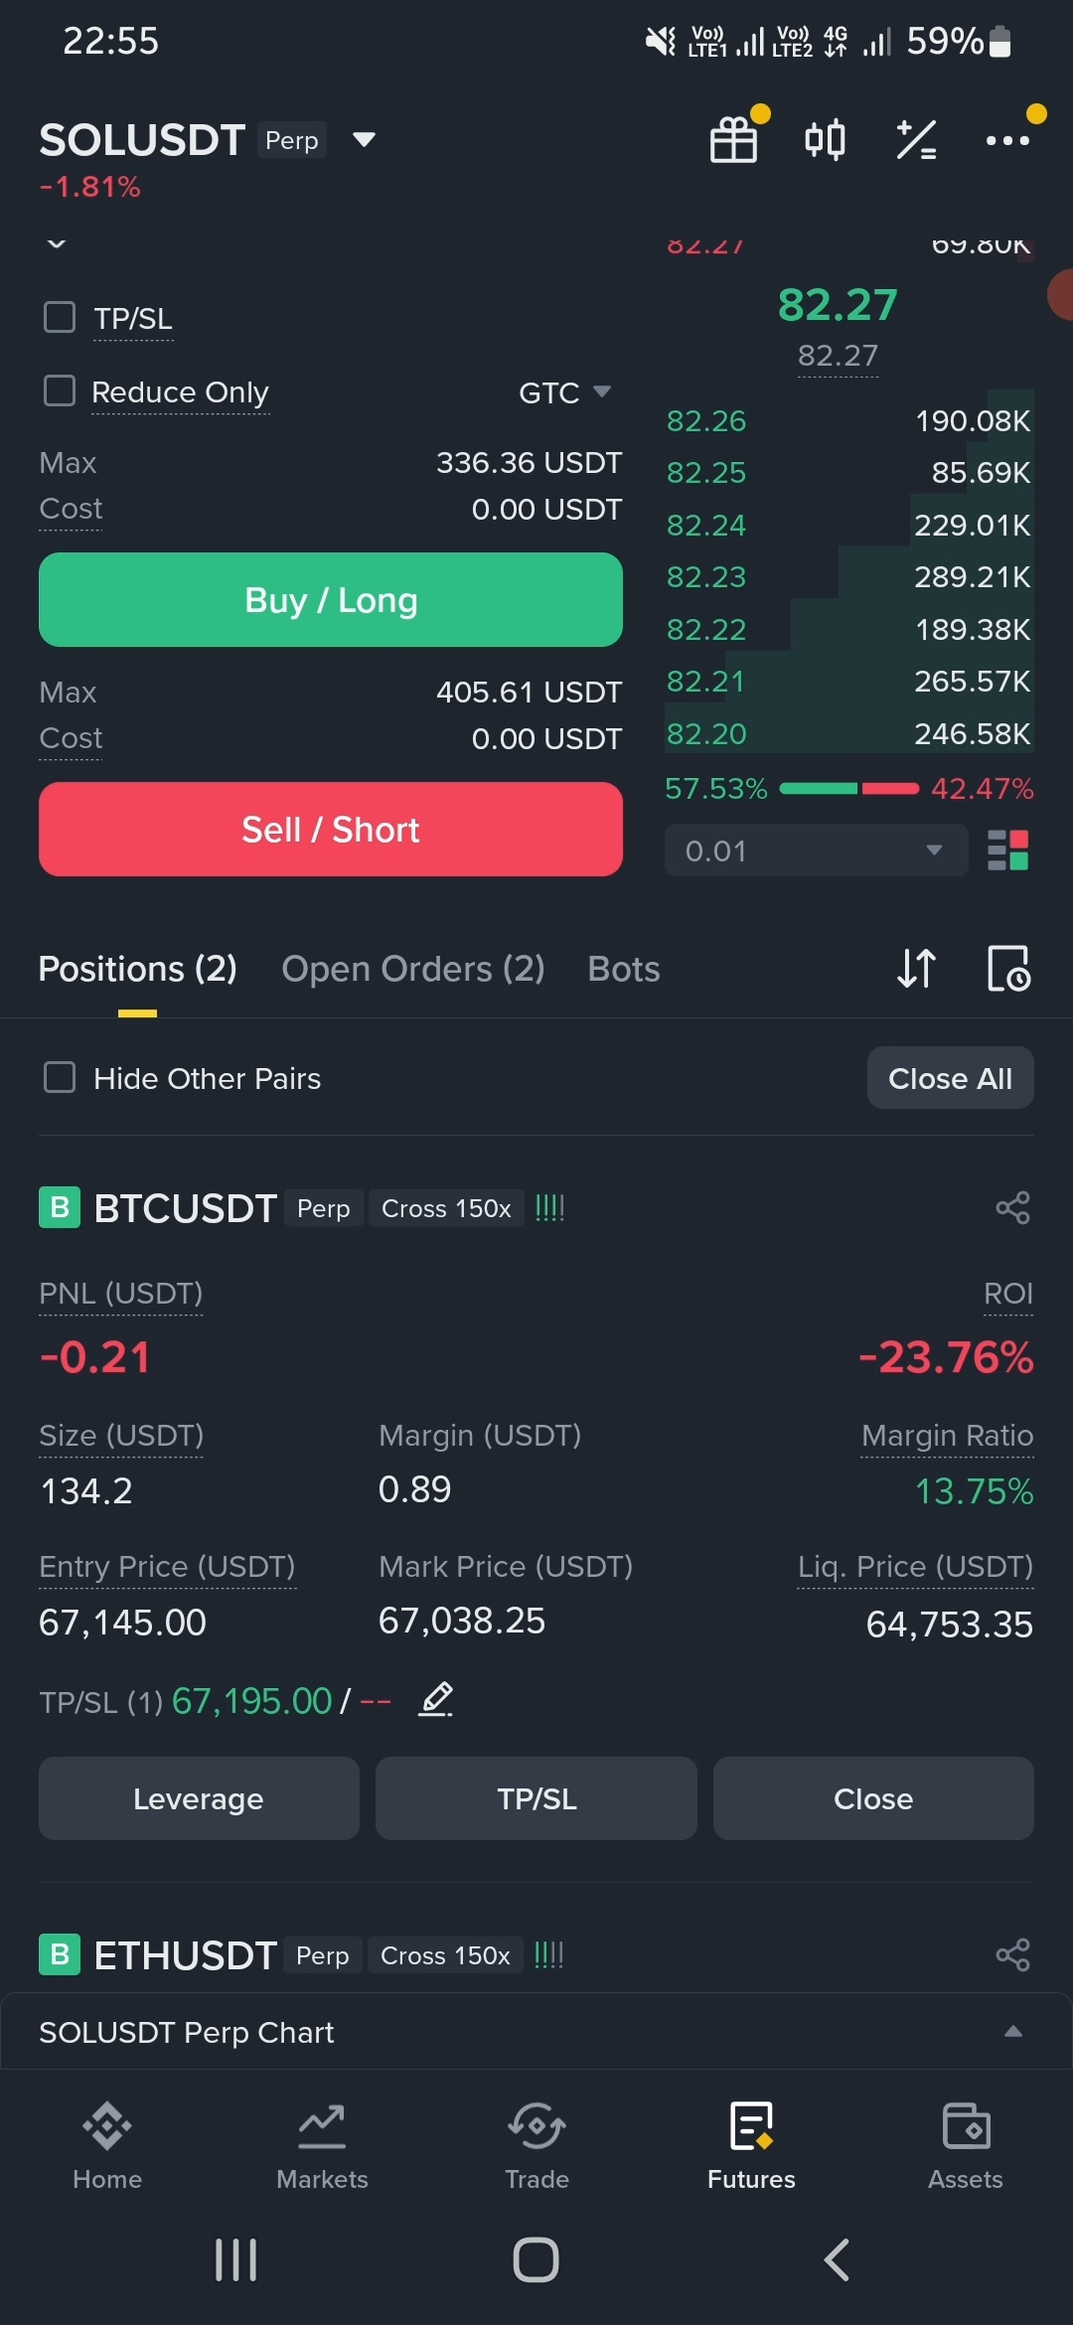Screen dimensions: 1073x2325
Task: Tick the Reduce Only checkbox
Action: pos(60,391)
